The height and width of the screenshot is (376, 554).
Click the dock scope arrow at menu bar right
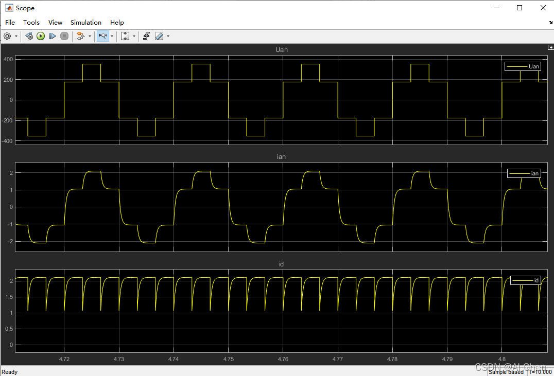click(550, 22)
